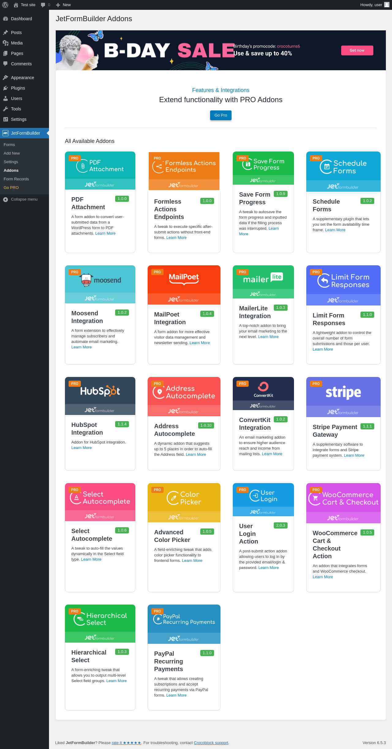
Task: Open Learn More for Limit Form Responses
Action: point(323,349)
